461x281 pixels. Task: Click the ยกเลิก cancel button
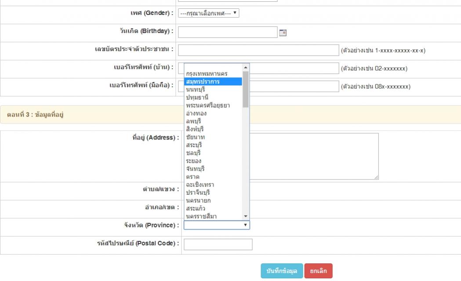pyautogui.click(x=318, y=271)
